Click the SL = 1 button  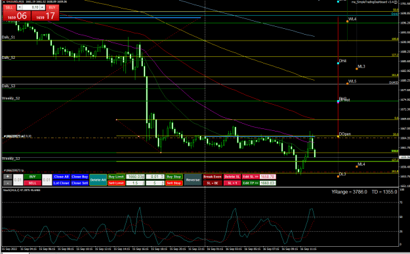pyautogui.click(x=232, y=183)
